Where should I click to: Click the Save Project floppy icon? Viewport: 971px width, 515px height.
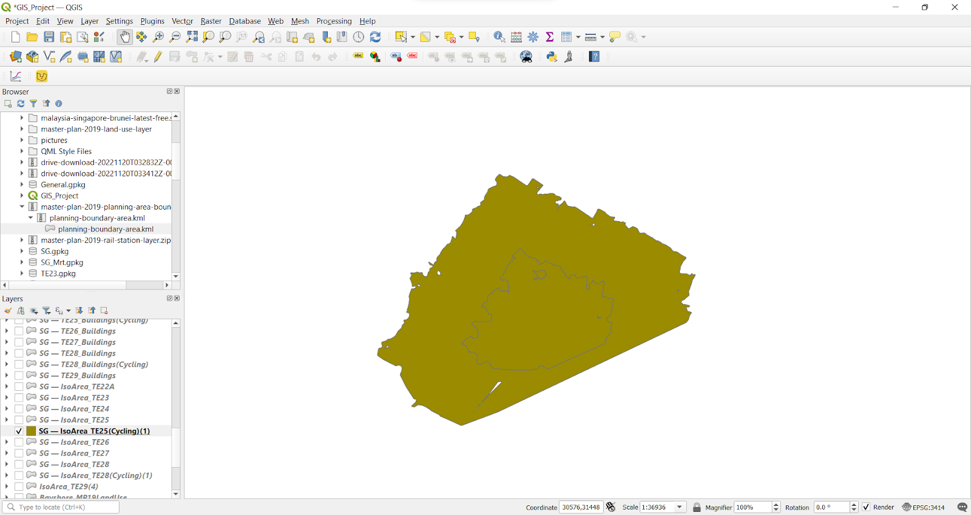click(x=49, y=37)
